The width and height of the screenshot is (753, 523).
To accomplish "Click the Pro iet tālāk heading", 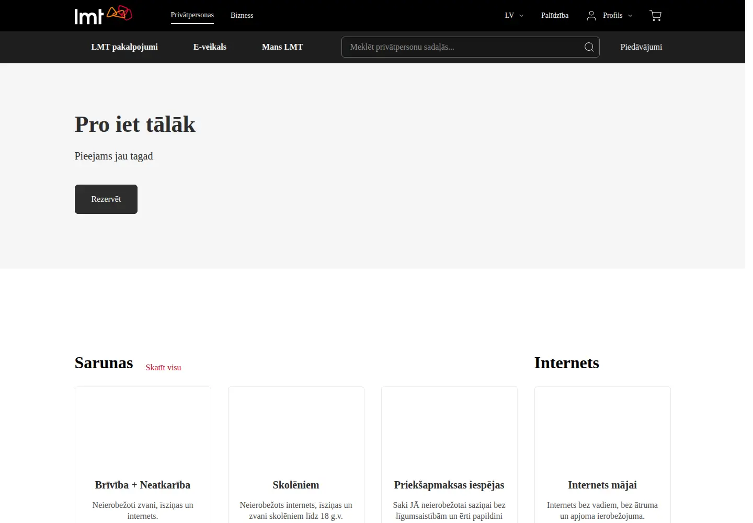I will [135, 124].
